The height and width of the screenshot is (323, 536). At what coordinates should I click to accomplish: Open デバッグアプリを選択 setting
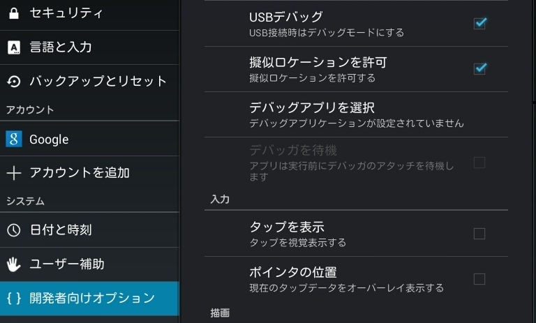pyautogui.click(x=312, y=107)
